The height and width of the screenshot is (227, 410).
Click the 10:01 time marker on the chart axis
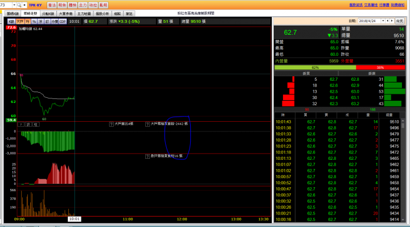(74, 219)
